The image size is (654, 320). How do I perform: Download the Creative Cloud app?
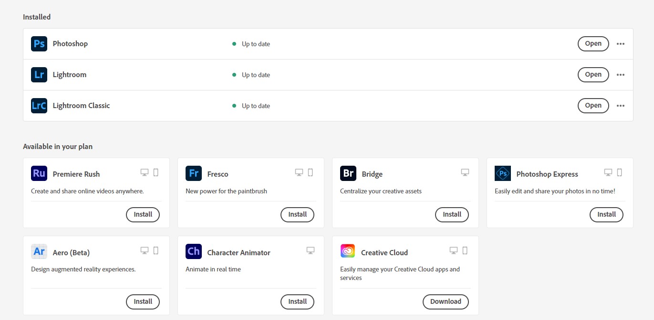446,302
